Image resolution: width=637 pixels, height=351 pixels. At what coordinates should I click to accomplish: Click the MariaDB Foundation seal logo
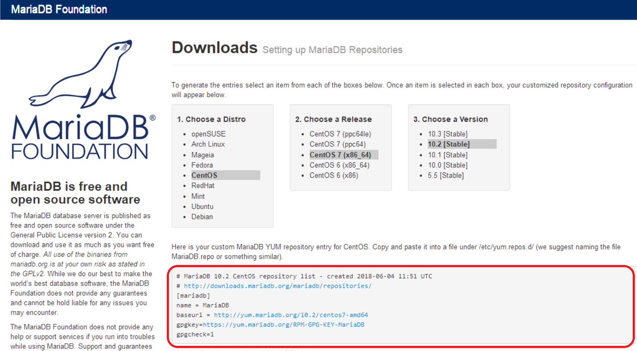pos(83,100)
